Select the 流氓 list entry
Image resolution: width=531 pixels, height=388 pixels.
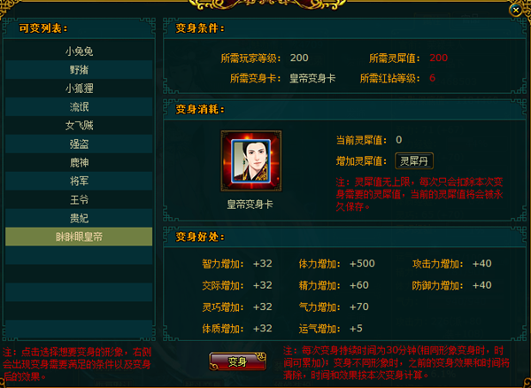(x=79, y=107)
